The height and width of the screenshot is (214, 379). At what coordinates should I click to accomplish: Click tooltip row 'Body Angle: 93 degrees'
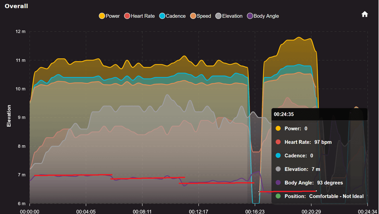(309, 183)
